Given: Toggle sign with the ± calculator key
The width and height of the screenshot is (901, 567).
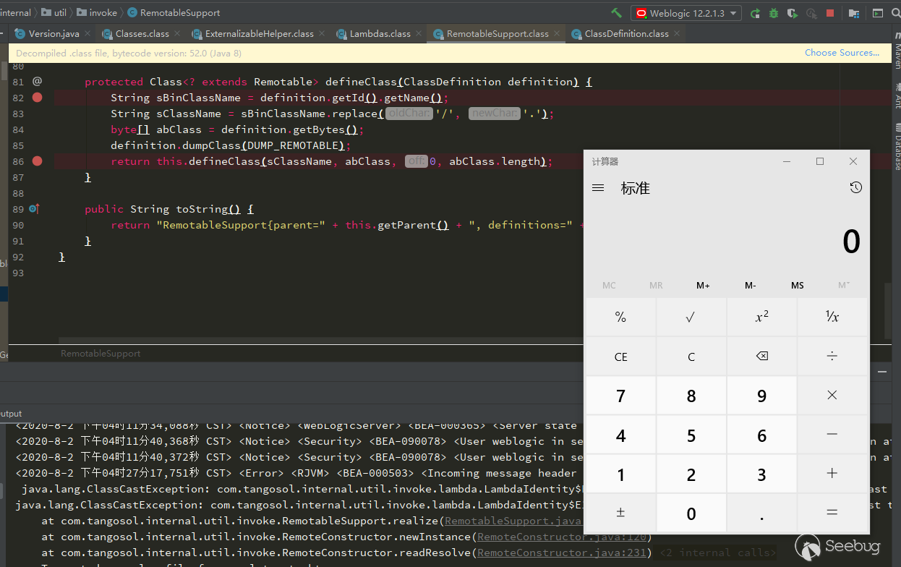Looking at the screenshot, I should [x=620, y=513].
